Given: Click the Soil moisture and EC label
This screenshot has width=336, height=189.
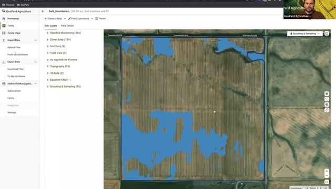Looking at the screenshot, I should pyautogui.click(x=97, y=11).
